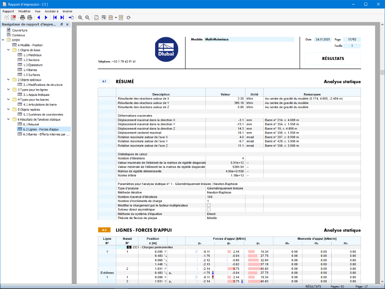Toggle 'Modifier le chargement' checkbox
This screenshot has height=289, width=385.
pos(209,205)
